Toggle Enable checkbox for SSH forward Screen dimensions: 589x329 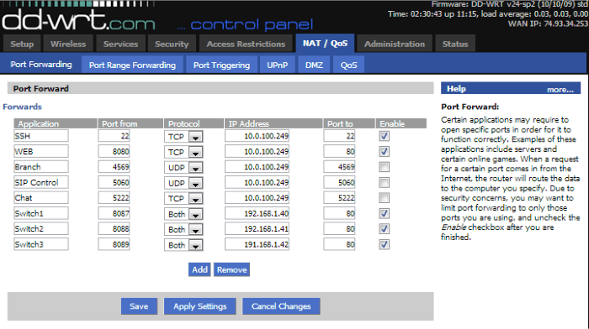[384, 136]
